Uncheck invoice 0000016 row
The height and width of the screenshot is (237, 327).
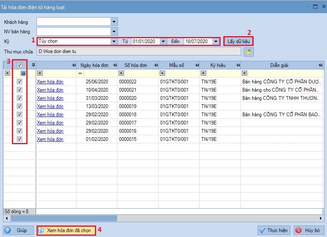pyautogui.click(x=19, y=131)
